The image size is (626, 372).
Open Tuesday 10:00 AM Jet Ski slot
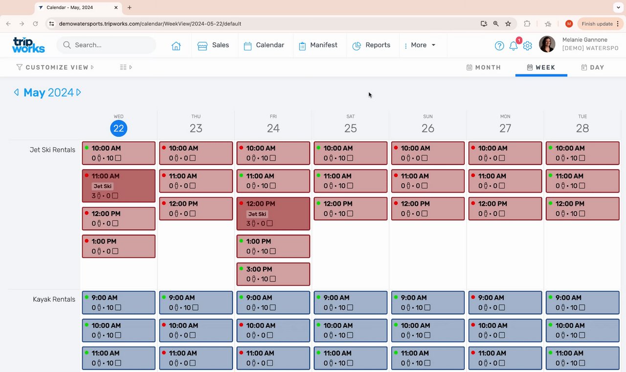point(582,153)
